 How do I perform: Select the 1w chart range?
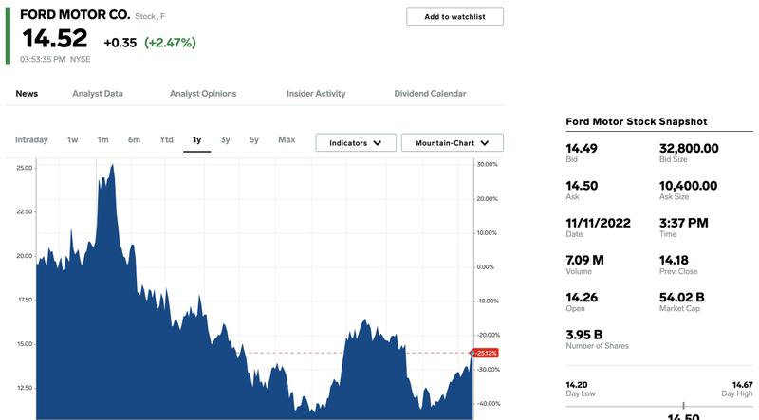[x=73, y=139]
